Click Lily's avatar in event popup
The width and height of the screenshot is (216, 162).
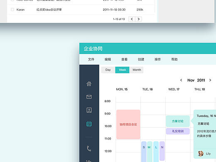[201, 154]
